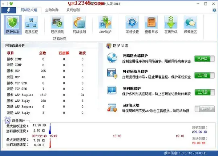Click the 功能分类 group label
218x156 pixels.
[60, 39]
